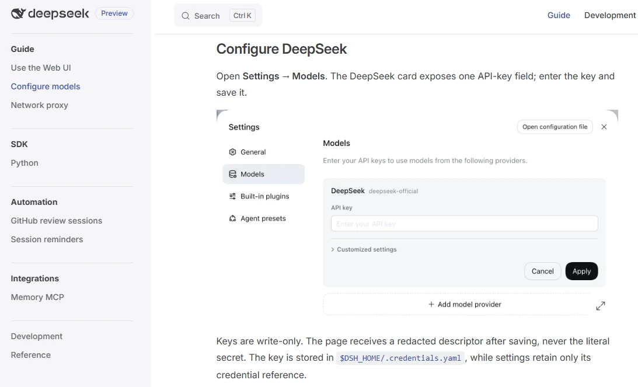638x387 pixels.
Task: Select Models in Settings menu
Action: [x=264, y=174]
